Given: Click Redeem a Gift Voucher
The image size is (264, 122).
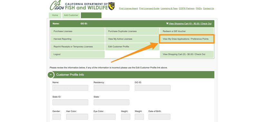Looking at the screenshot, I should point(186,31).
